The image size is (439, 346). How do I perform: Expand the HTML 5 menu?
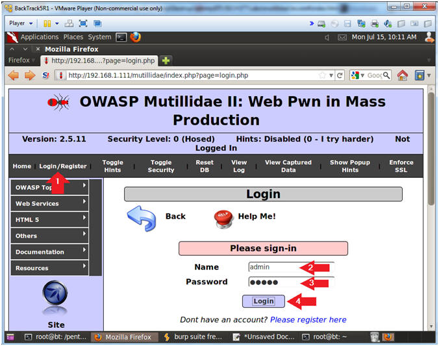point(49,220)
